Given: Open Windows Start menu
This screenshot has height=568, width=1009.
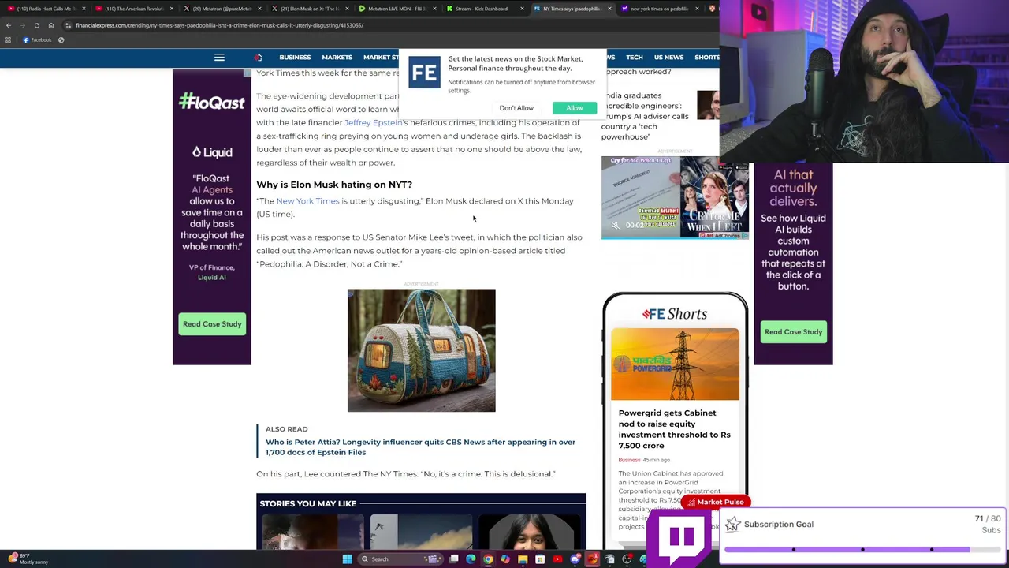Looking at the screenshot, I should click(x=347, y=559).
